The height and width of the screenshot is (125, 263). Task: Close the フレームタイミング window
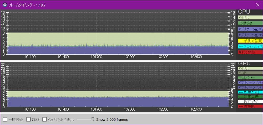click(258, 5)
